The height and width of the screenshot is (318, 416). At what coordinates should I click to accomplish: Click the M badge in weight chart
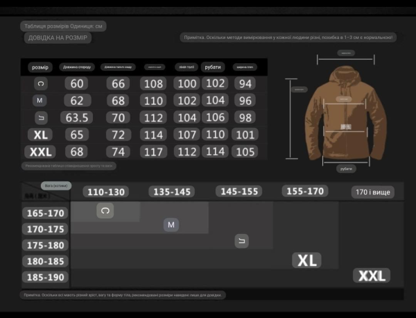coord(171,225)
